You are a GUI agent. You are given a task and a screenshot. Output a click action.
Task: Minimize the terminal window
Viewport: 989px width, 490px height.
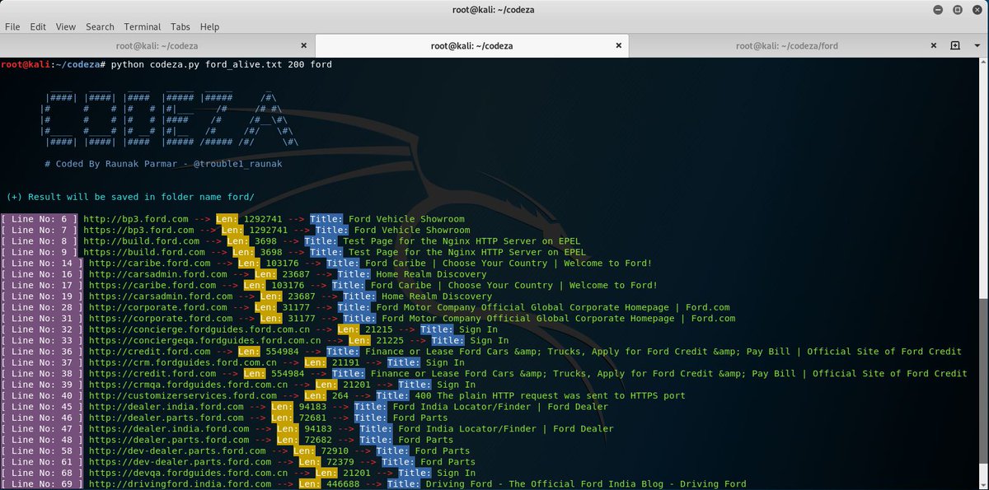(x=940, y=9)
